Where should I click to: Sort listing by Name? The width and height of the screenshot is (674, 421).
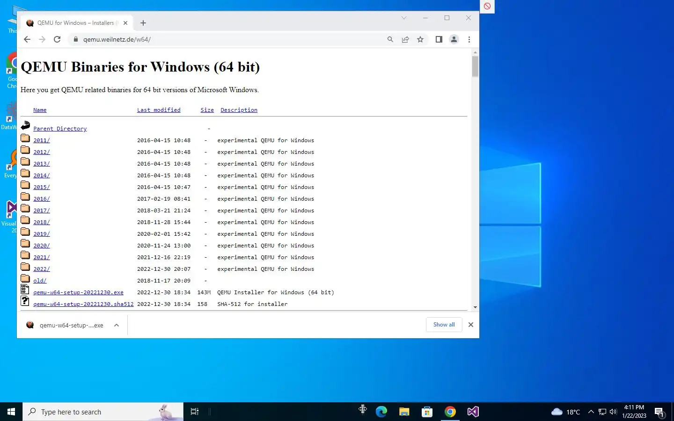coord(40,110)
